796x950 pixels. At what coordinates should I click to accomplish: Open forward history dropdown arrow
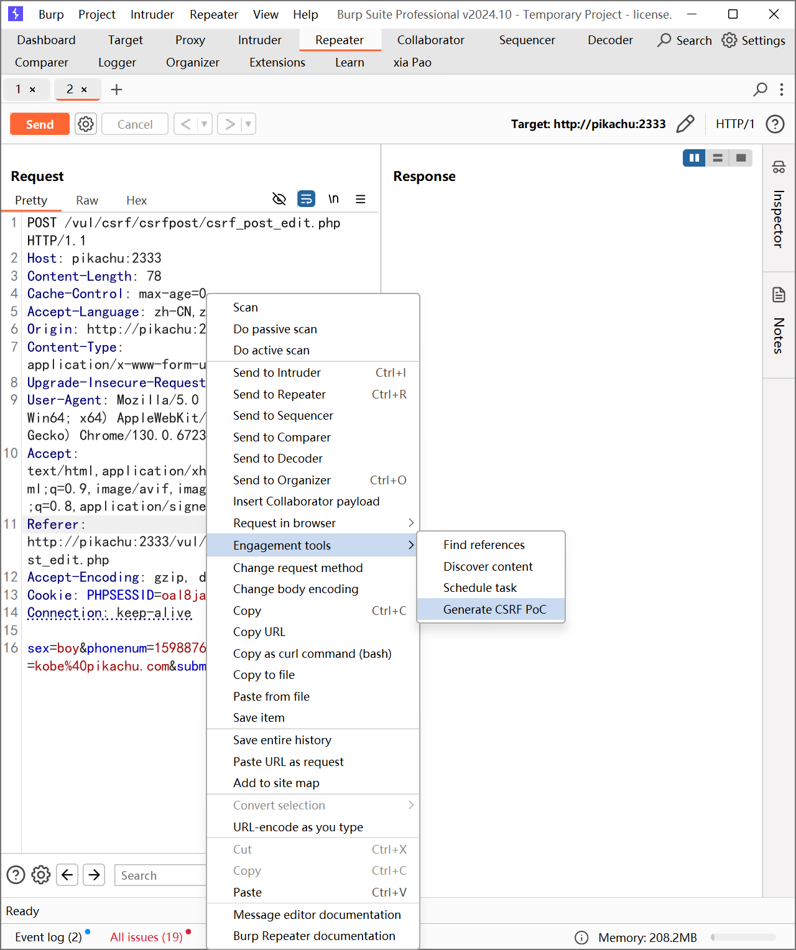pyautogui.click(x=248, y=124)
